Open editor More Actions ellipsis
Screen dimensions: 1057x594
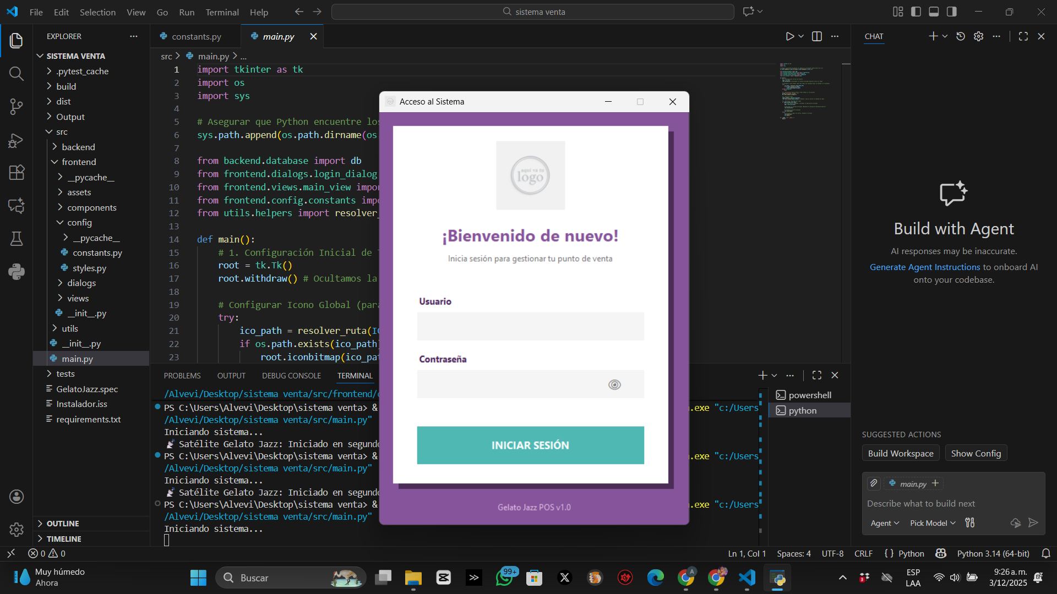pos(835,36)
